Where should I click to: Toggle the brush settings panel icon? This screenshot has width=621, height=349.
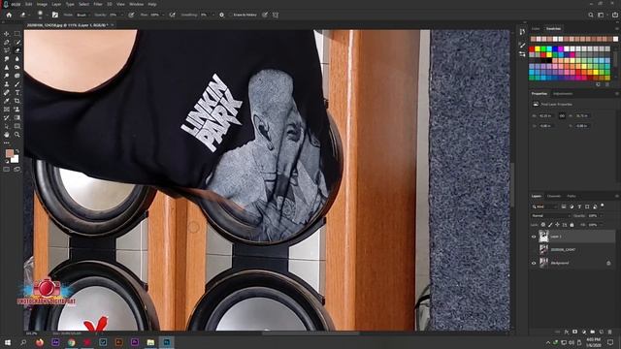tap(55, 15)
